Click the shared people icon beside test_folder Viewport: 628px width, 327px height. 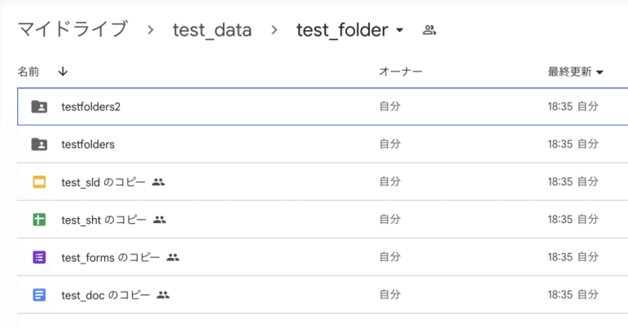tap(429, 30)
